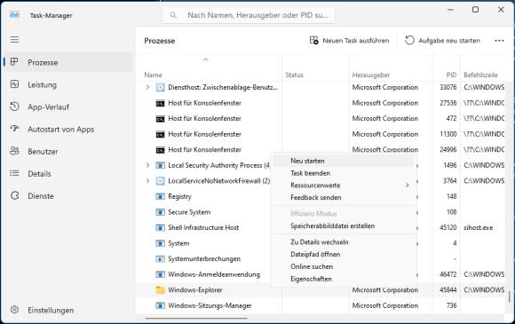
Task: Open the three-dots more options menu
Action: click(x=499, y=40)
